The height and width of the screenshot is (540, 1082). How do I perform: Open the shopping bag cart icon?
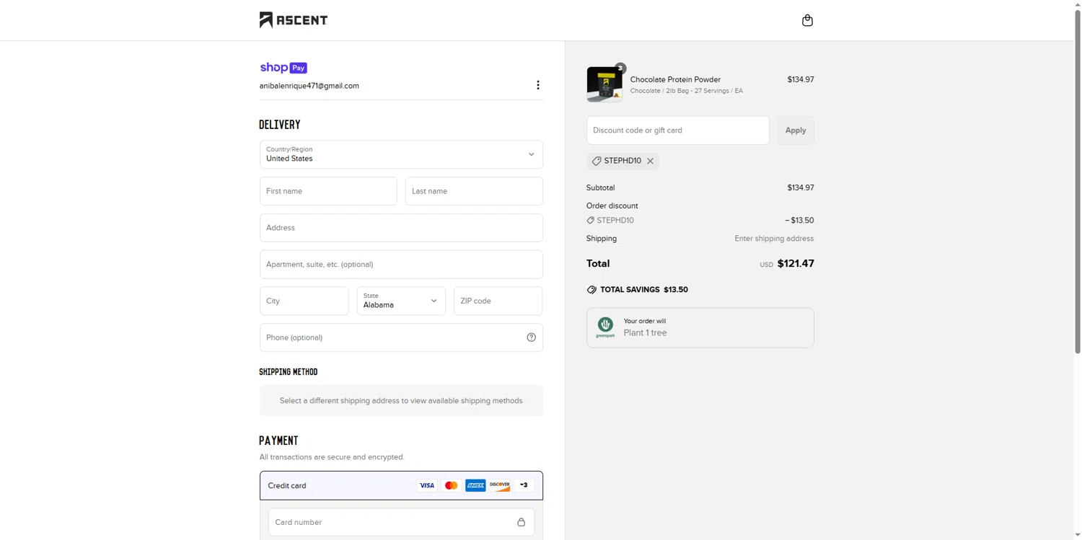click(807, 20)
